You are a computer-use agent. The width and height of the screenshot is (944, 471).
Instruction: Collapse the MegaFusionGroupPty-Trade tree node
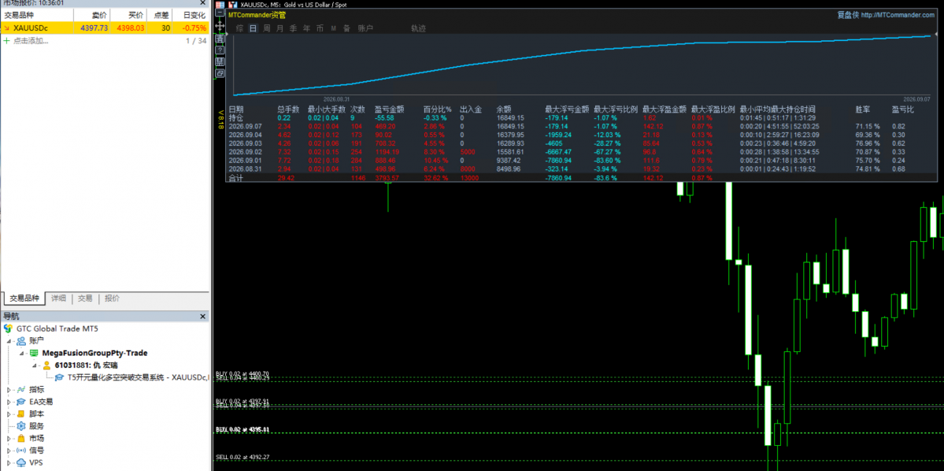[x=21, y=353]
